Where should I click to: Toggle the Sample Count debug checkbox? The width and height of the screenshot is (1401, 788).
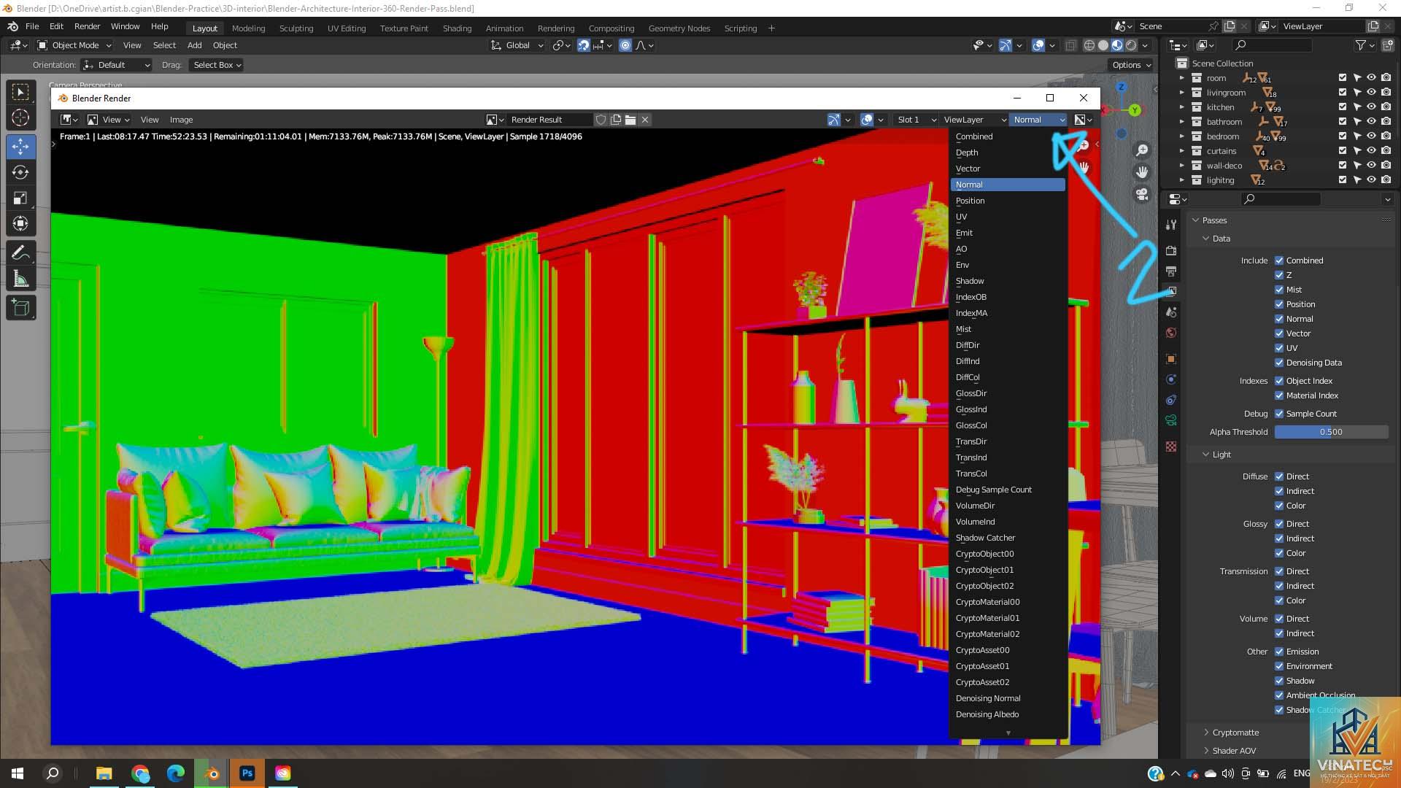[1279, 414]
